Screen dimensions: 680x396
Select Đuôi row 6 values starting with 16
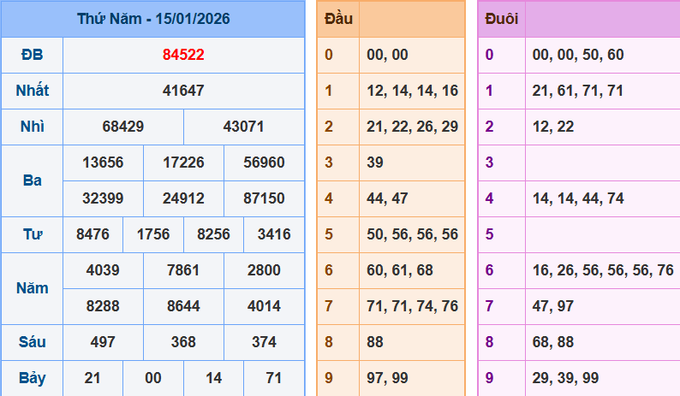[602, 270]
